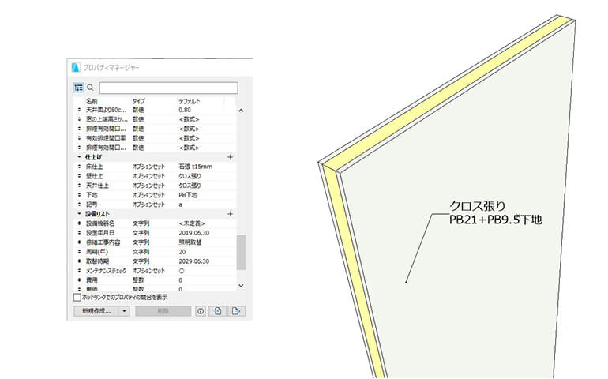
Task: Add property to 仕上げ group with plus
Action: coord(230,158)
